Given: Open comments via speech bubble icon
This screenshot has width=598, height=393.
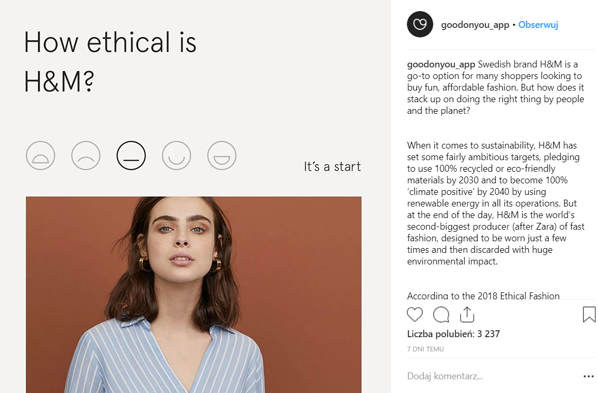Looking at the screenshot, I should (441, 315).
